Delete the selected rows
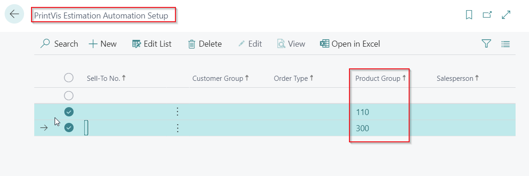Viewport: 529px width, 176px height. coord(205,44)
